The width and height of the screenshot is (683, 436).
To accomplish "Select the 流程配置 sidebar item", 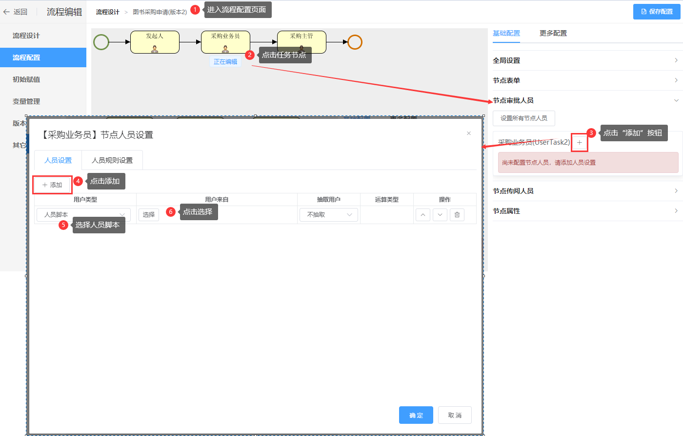I will point(43,57).
